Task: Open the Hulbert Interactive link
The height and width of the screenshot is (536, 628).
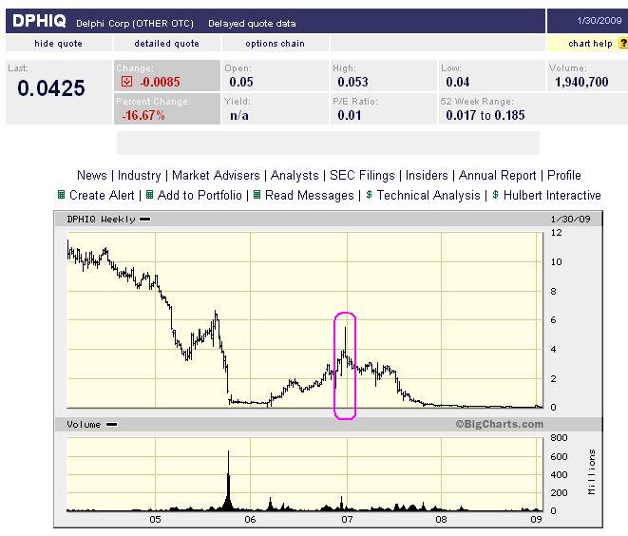Action: tap(552, 195)
